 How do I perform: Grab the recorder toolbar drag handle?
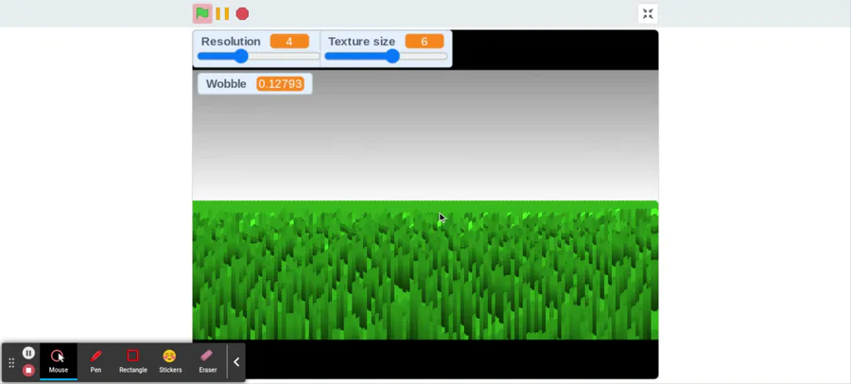[x=11, y=362]
